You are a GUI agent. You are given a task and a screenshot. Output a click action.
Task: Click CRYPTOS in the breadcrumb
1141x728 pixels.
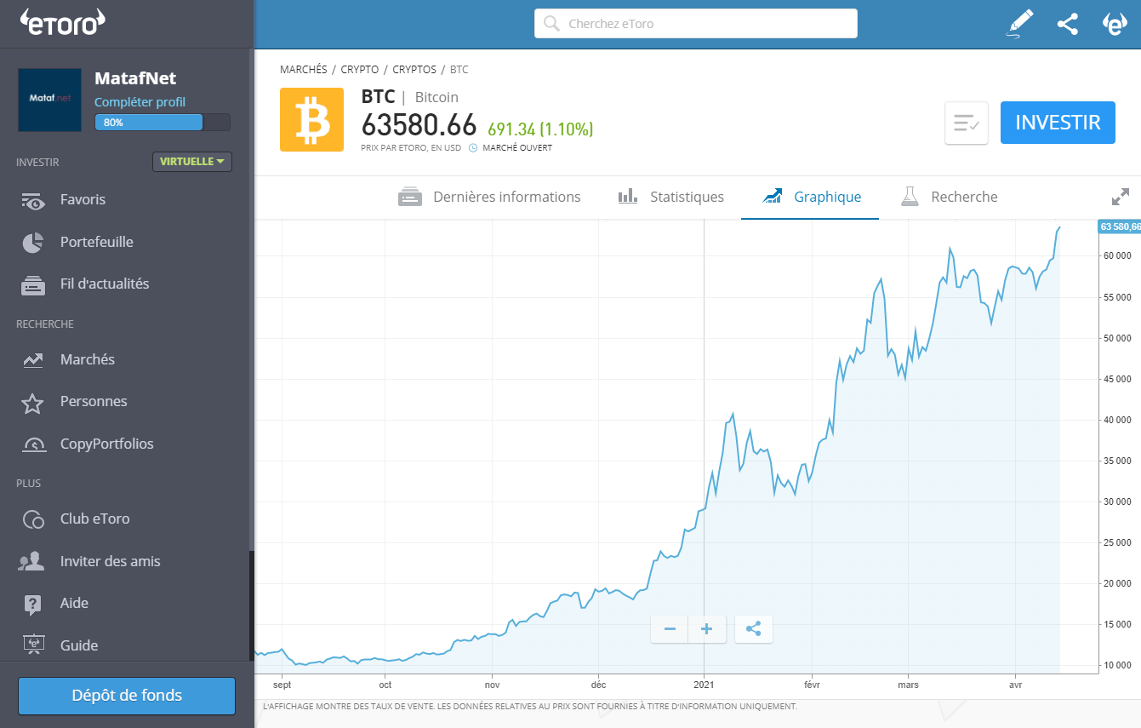click(414, 70)
